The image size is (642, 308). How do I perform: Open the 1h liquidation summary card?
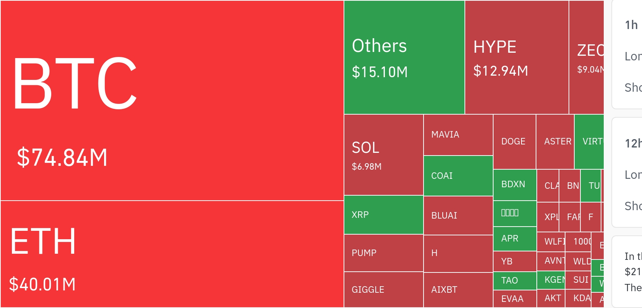[x=628, y=55]
